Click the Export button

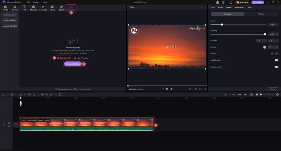(x=258, y=2)
